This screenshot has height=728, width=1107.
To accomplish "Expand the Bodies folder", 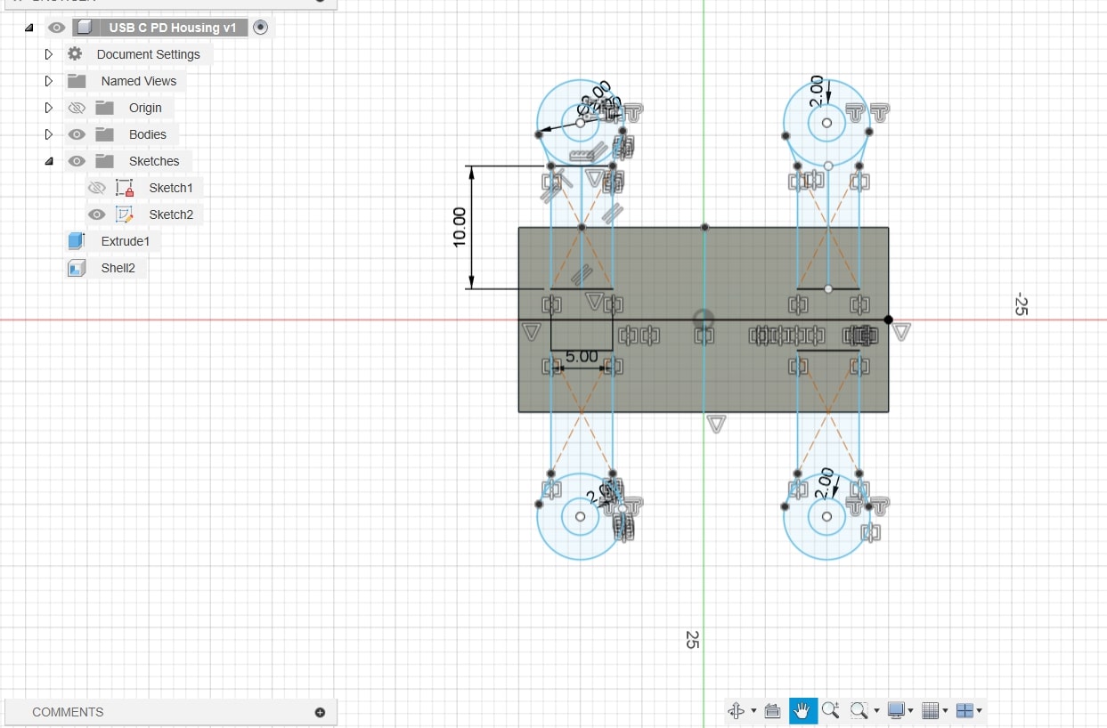I will (49, 134).
